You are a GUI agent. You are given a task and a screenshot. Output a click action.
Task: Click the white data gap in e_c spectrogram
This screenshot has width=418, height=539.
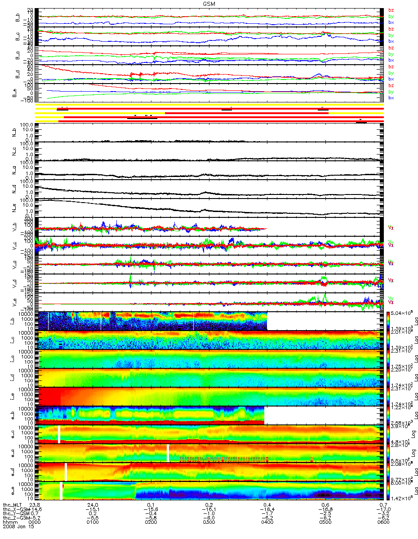pos(58,434)
